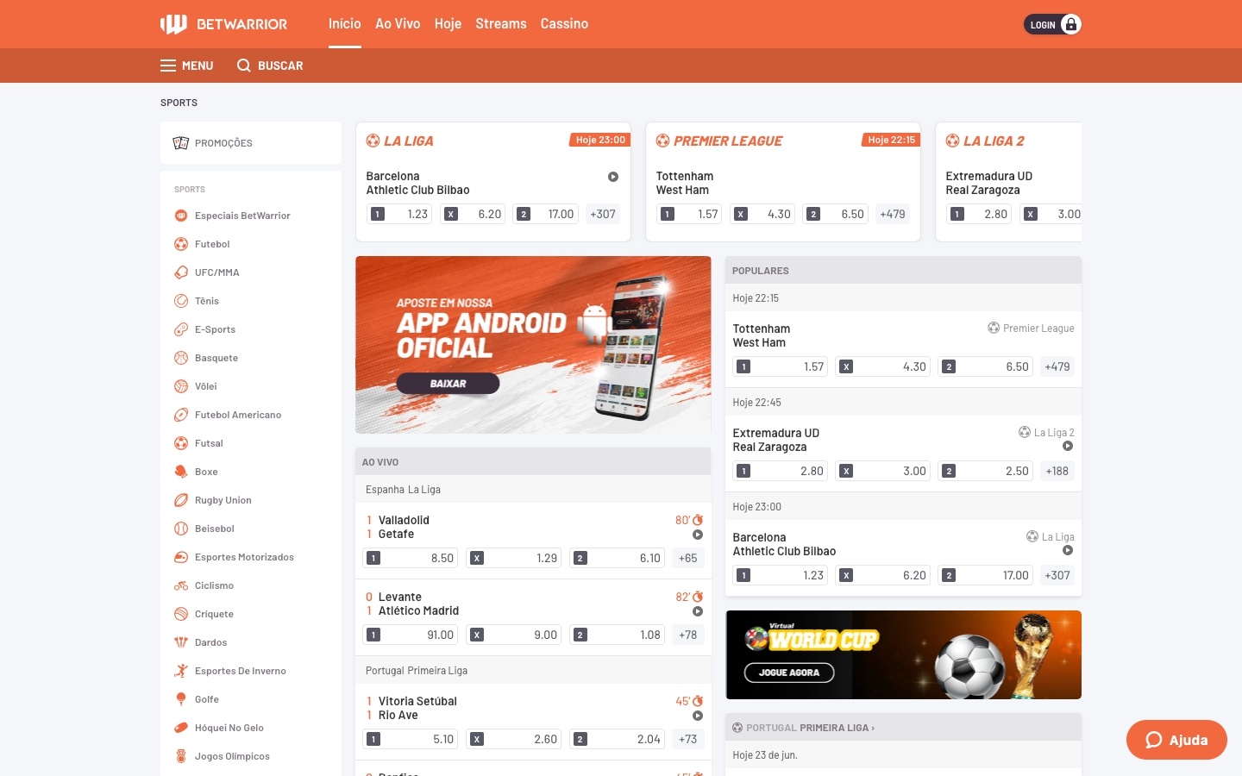Select the Esportes Motorizados icon
This screenshot has height=776, width=1242.
[x=181, y=557]
